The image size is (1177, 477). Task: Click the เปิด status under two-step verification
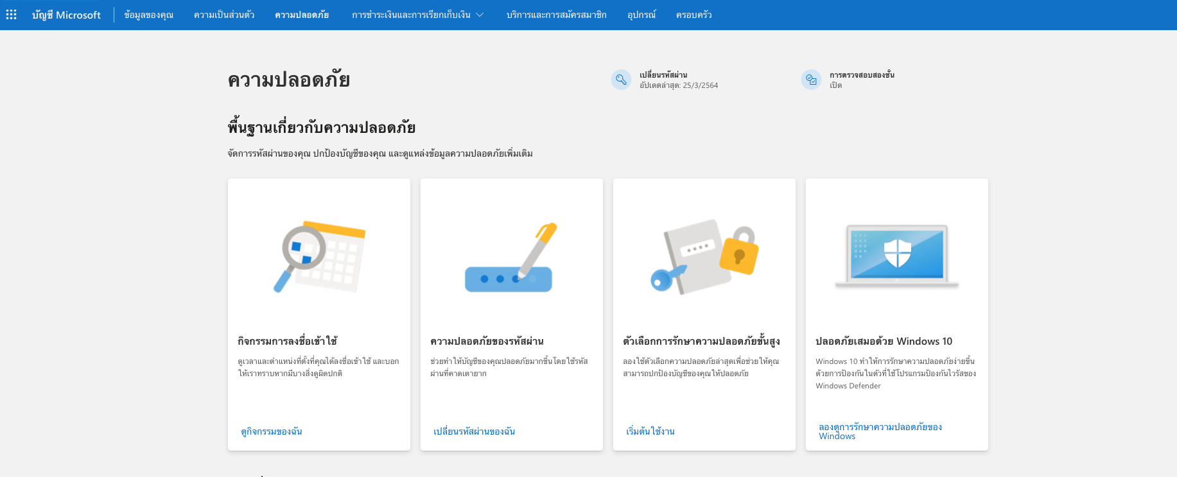tap(835, 85)
